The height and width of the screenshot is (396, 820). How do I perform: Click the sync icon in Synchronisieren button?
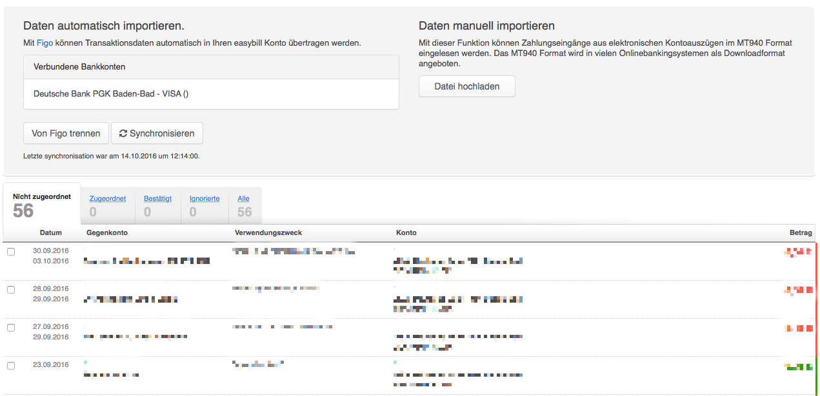point(123,133)
